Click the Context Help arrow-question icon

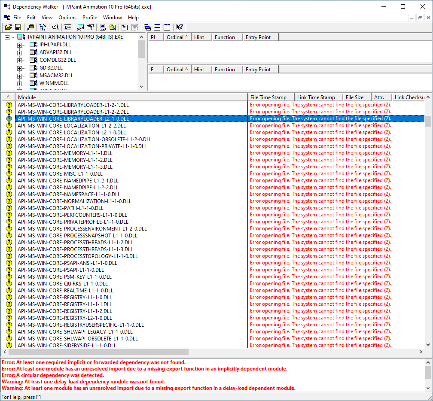pos(180,27)
